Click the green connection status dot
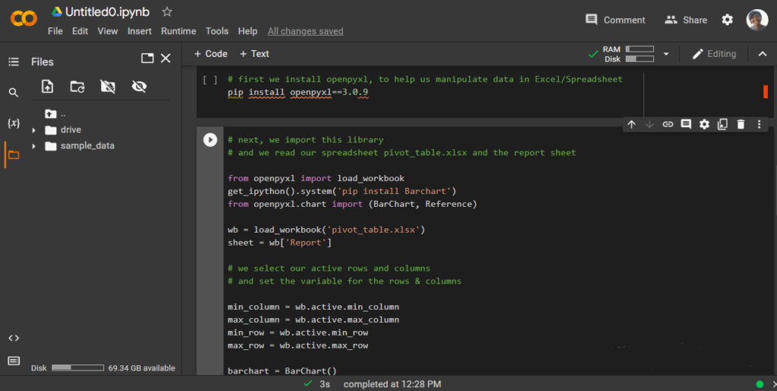The height and width of the screenshot is (391, 777). point(760,384)
